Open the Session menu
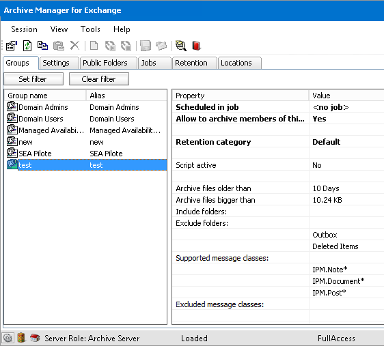Screen dimensions: 384x346 coord(24,29)
